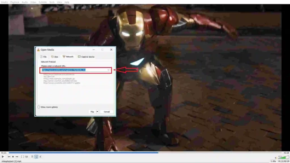
Task: Minimize the Open Media dialog
Action: (x=93, y=50)
